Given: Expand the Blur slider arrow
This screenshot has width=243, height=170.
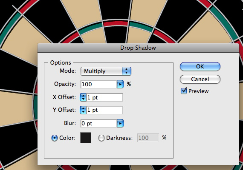Looking at the screenshot, I should tap(120, 123).
